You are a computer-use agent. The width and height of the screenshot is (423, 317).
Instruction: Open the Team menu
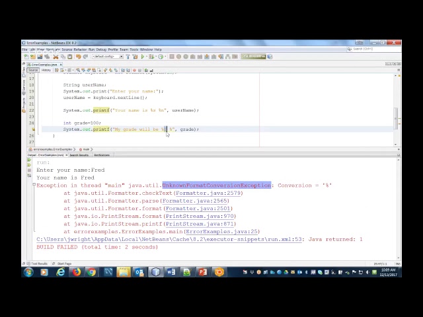coord(124,50)
